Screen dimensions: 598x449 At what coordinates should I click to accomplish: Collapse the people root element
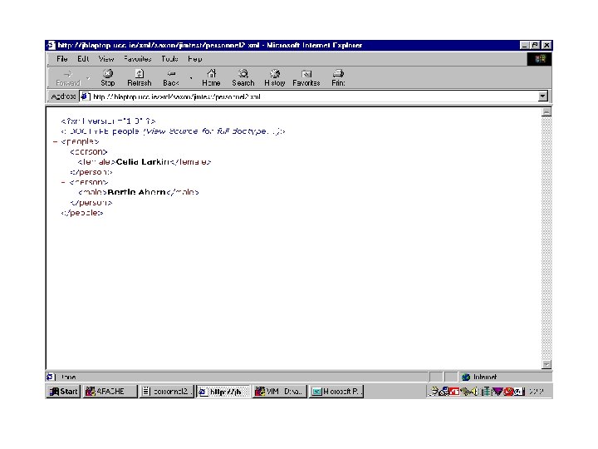point(55,141)
